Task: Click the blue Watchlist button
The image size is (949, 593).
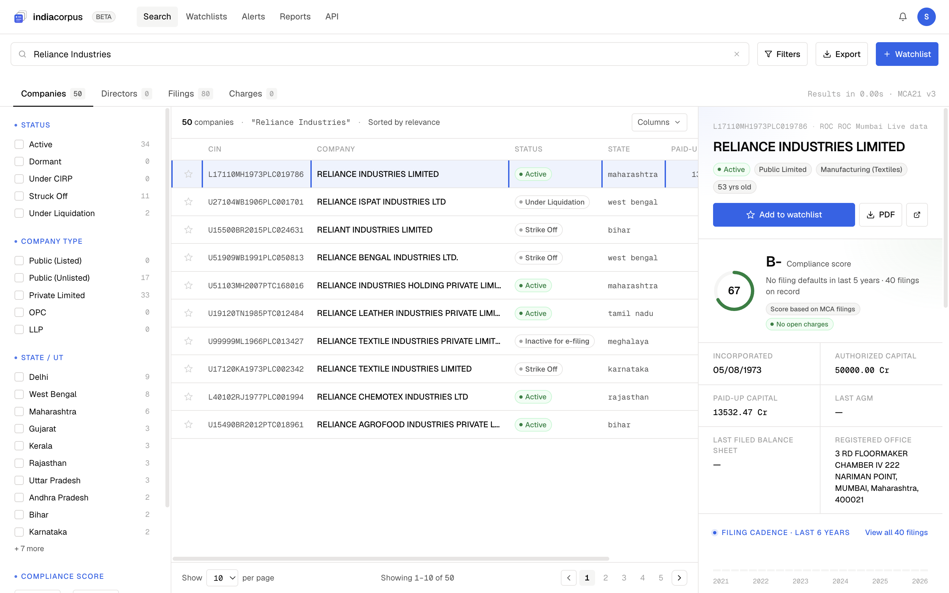Action: pyautogui.click(x=907, y=54)
